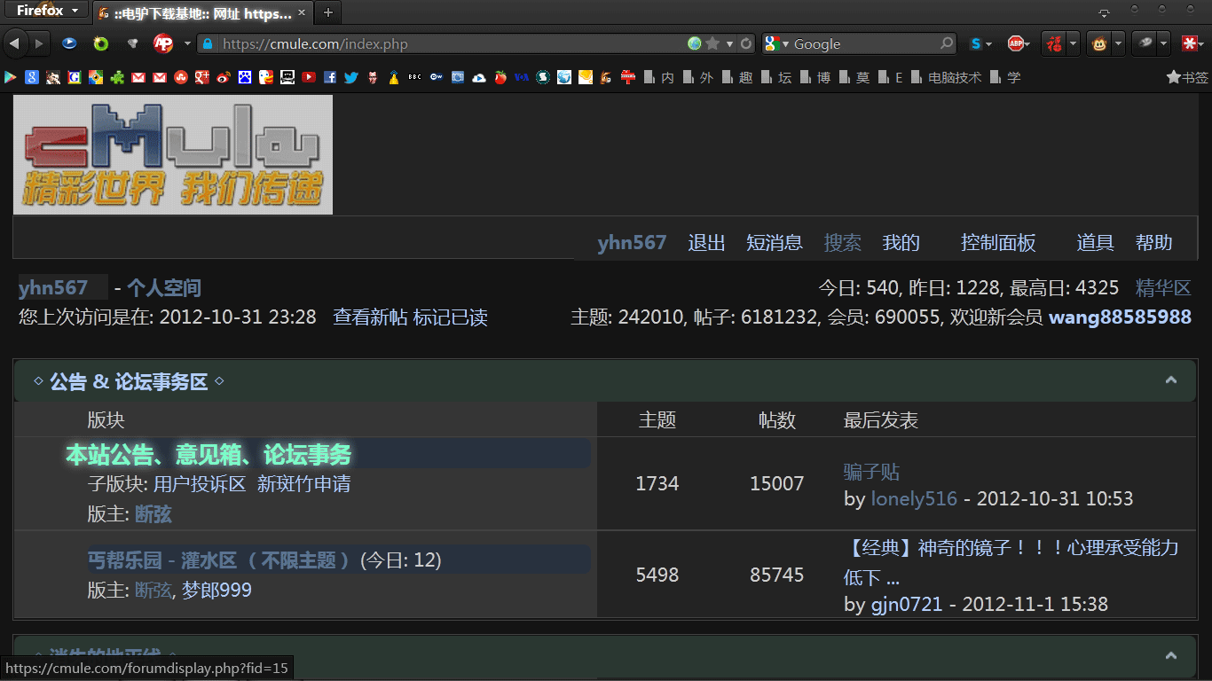Open the StumbleUpon bookmark icon
Screen dimensions: 1212x681
coord(180,77)
